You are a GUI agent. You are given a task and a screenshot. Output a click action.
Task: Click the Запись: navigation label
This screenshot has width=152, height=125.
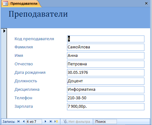[x=9, y=122]
